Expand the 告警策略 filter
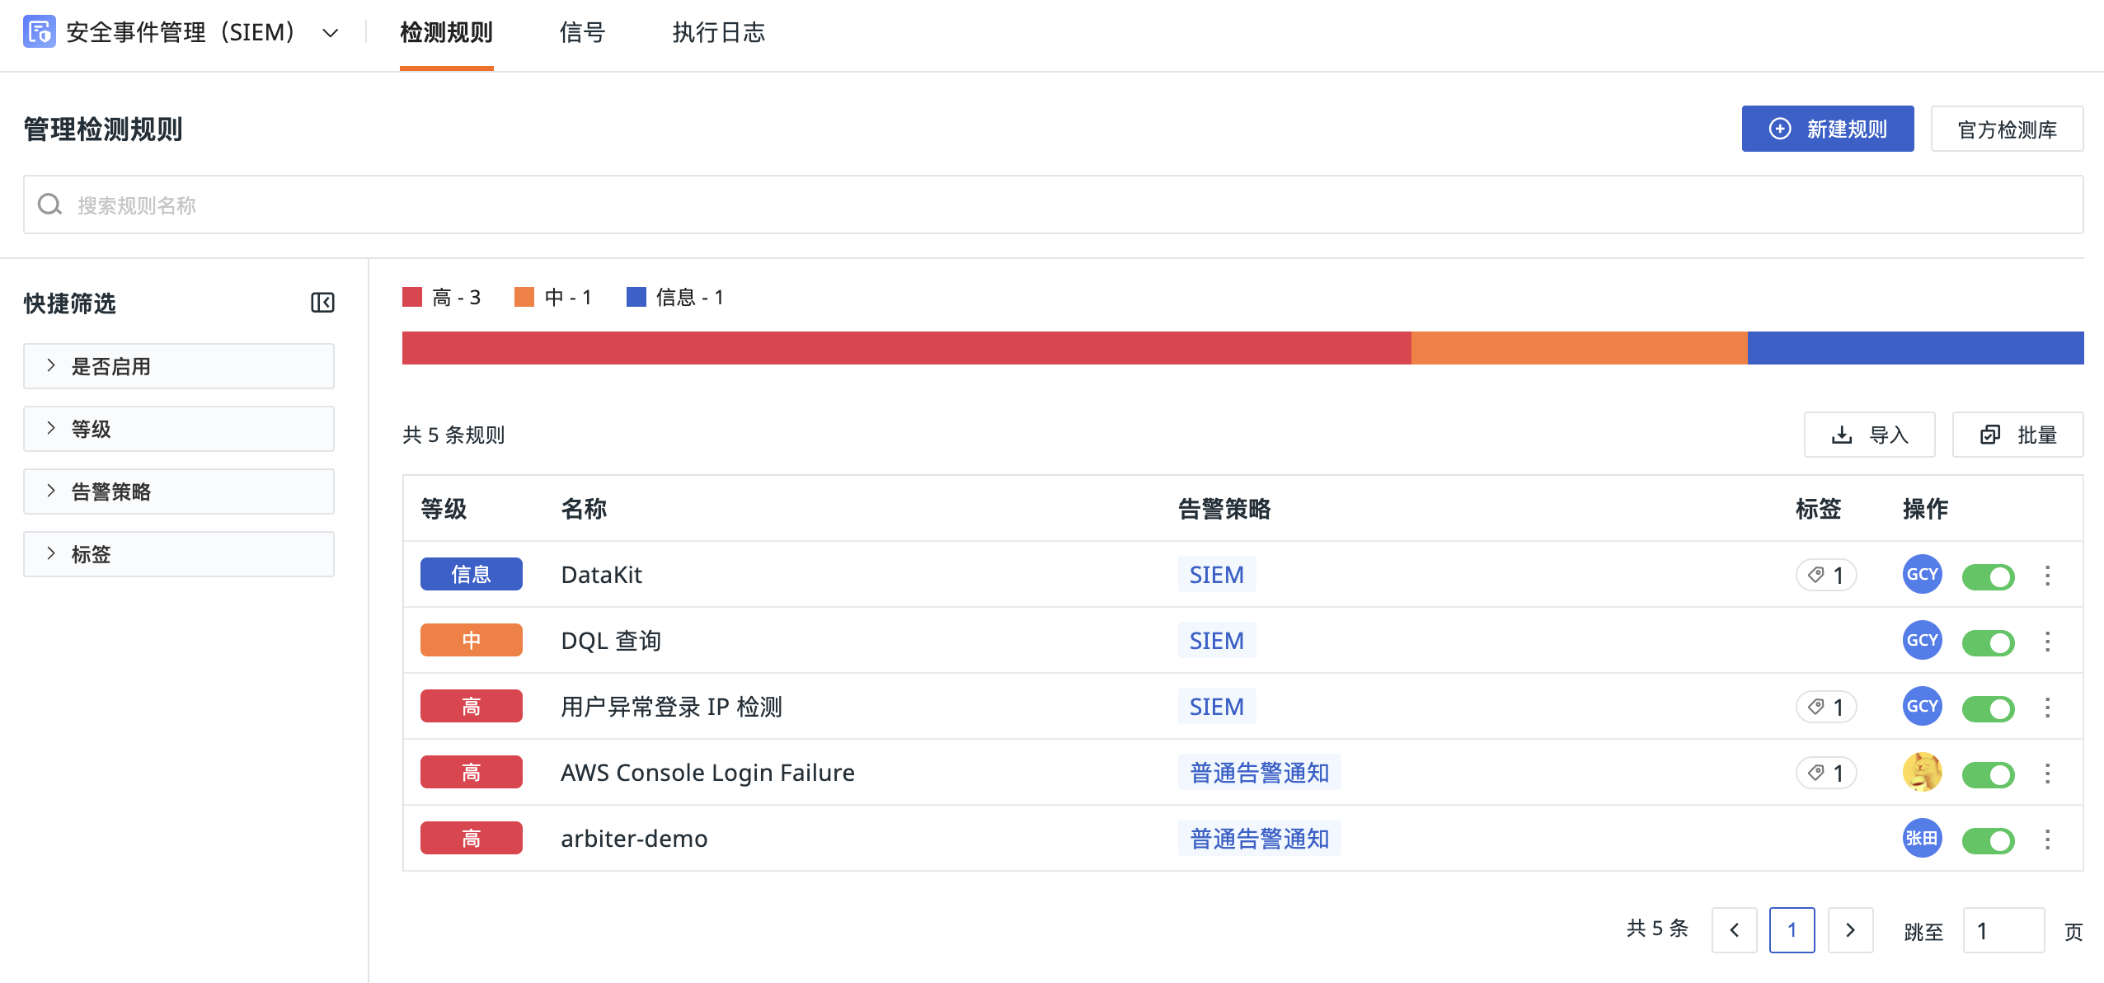 pyautogui.click(x=179, y=491)
